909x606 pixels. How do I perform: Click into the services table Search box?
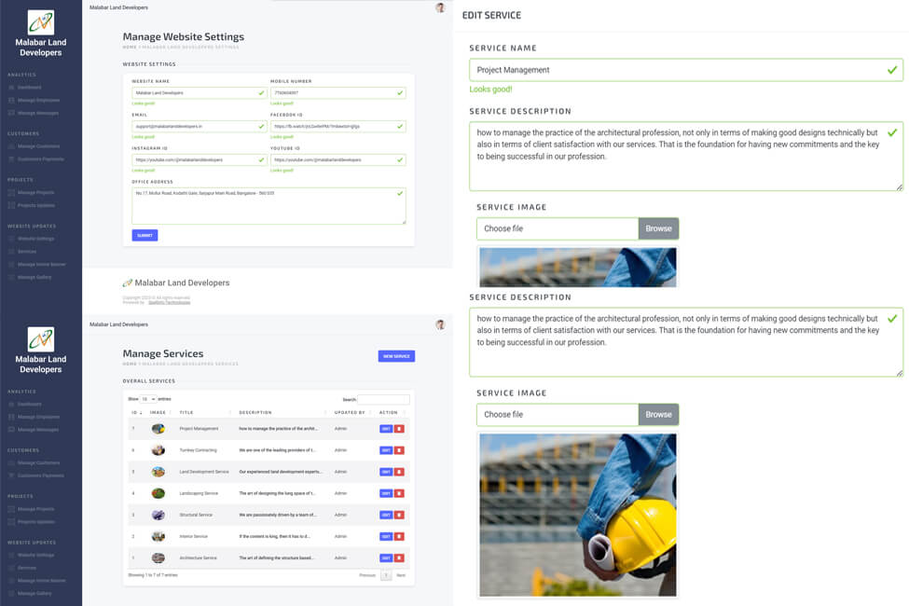click(384, 399)
